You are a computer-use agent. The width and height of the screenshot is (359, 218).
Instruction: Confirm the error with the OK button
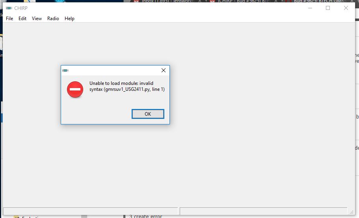pyautogui.click(x=148, y=114)
